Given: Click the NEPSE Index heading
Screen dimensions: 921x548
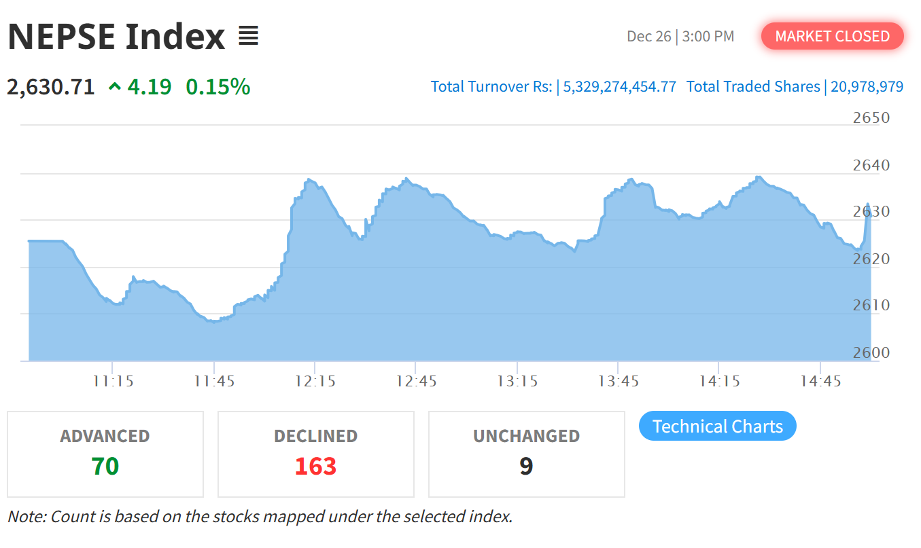Looking at the screenshot, I should click(116, 37).
